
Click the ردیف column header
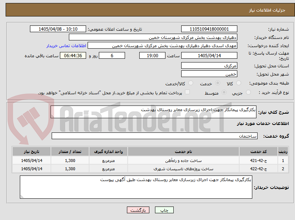pyautogui.click(x=283, y=152)
